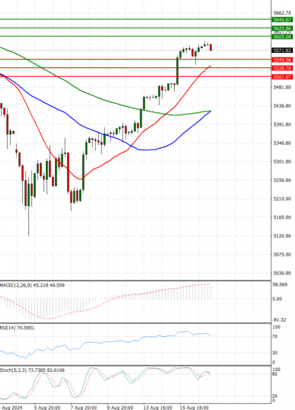The height and width of the screenshot is (410, 295).
Task: Click the 5662.70 price axis value
Action: point(282,13)
